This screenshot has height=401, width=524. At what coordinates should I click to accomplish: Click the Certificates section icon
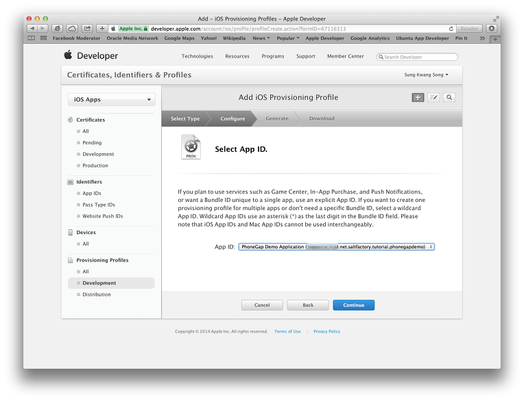tap(70, 120)
